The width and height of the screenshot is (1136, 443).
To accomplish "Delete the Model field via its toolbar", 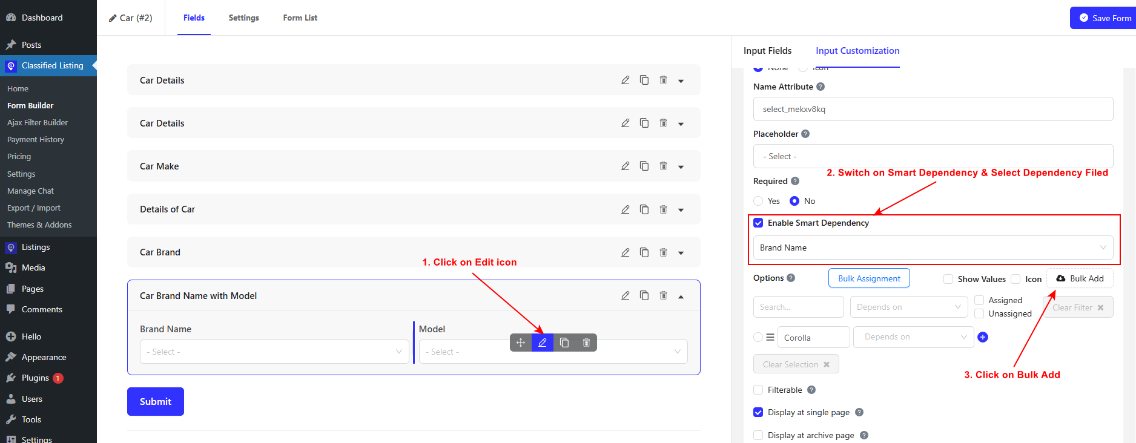I will tap(586, 343).
